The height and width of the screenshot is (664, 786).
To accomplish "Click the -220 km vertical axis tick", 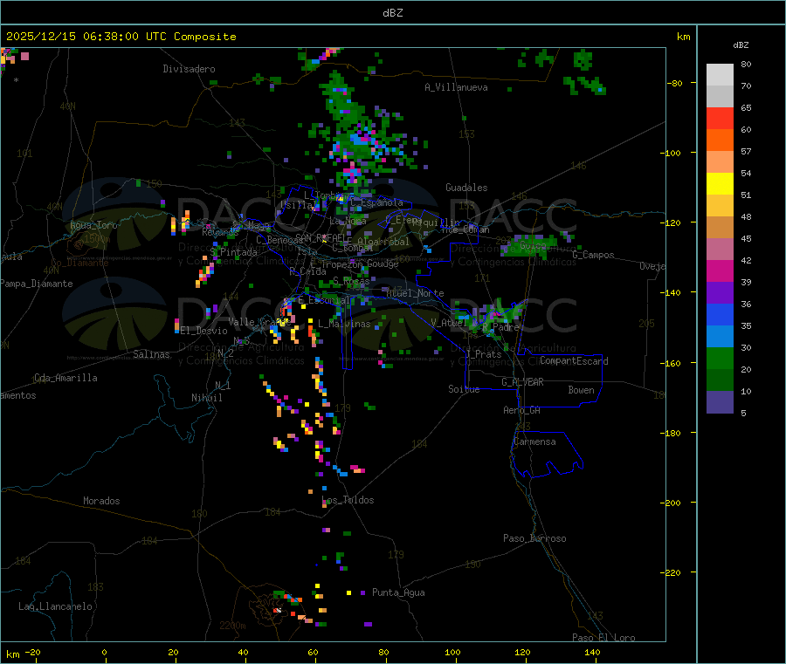I will [x=672, y=573].
